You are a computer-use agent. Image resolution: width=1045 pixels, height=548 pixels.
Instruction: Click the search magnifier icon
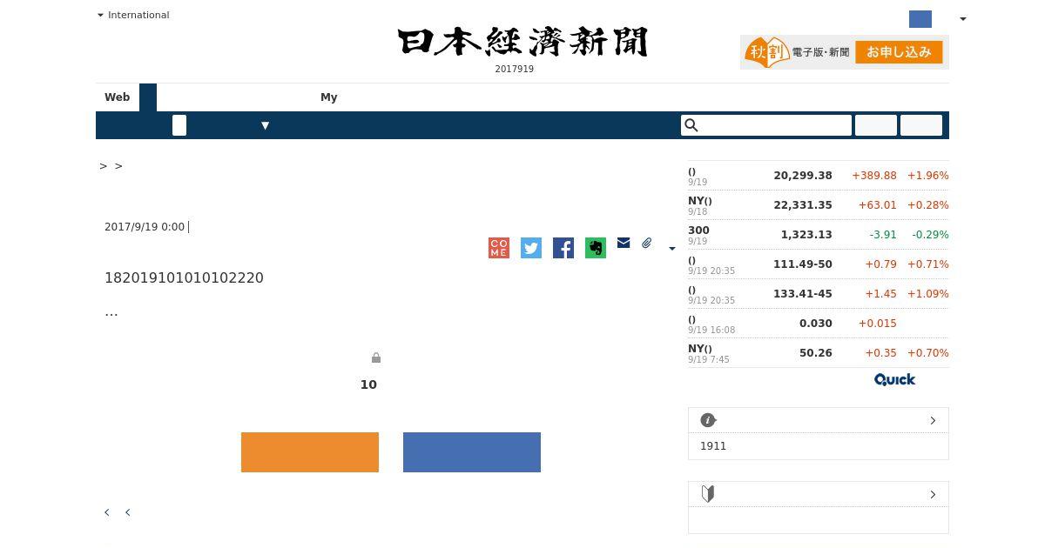(x=691, y=125)
